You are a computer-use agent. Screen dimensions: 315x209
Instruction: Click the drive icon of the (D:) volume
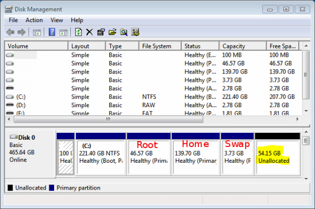10,104
